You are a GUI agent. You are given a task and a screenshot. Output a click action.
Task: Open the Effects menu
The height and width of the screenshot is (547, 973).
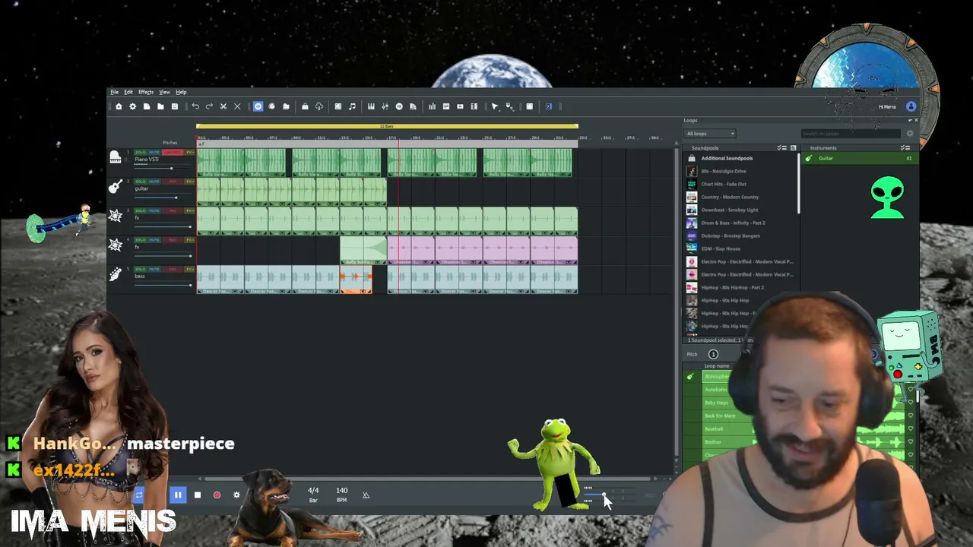(x=146, y=92)
